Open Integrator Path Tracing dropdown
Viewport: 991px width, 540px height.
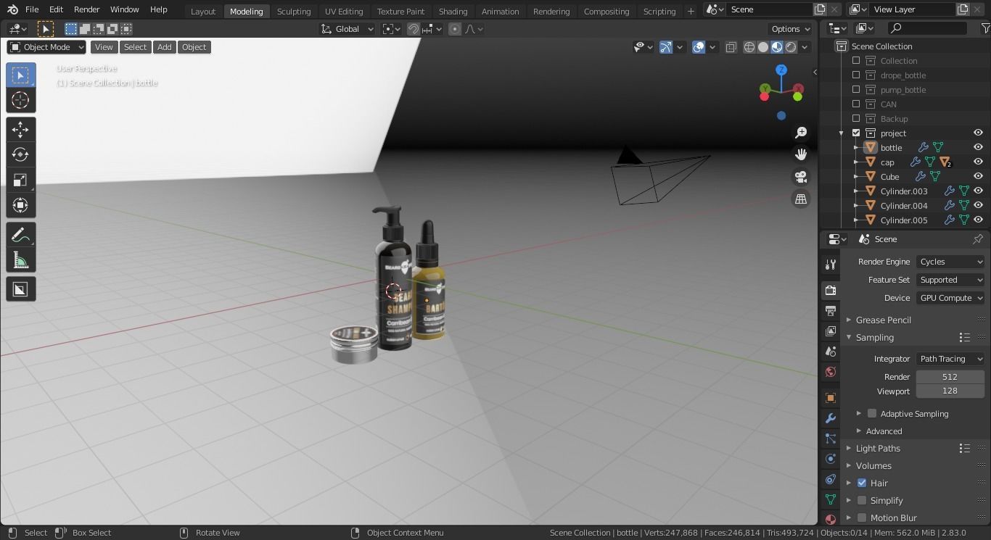950,359
